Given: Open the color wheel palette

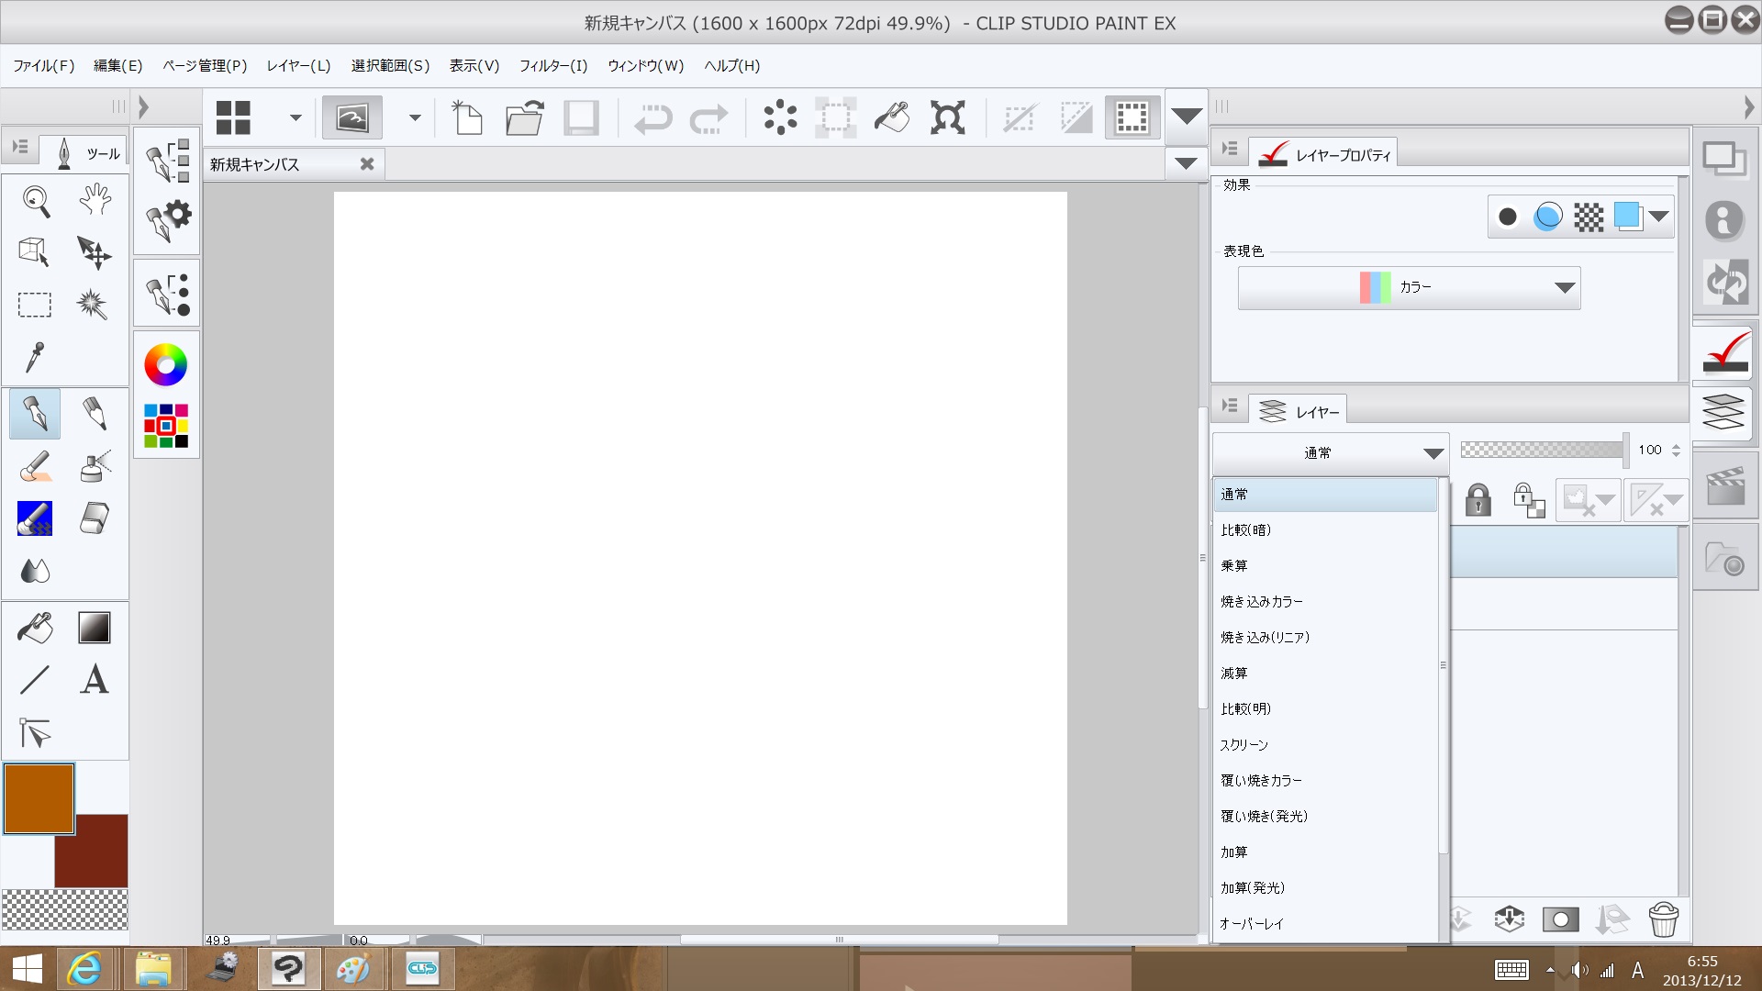Looking at the screenshot, I should (x=166, y=365).
